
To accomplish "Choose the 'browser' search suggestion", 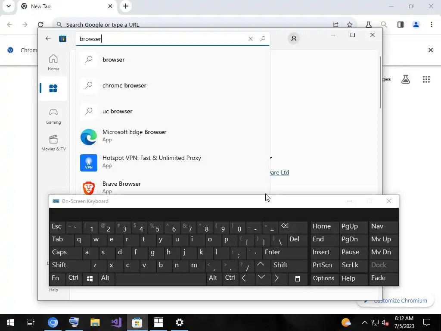I will tap(173, 59).
